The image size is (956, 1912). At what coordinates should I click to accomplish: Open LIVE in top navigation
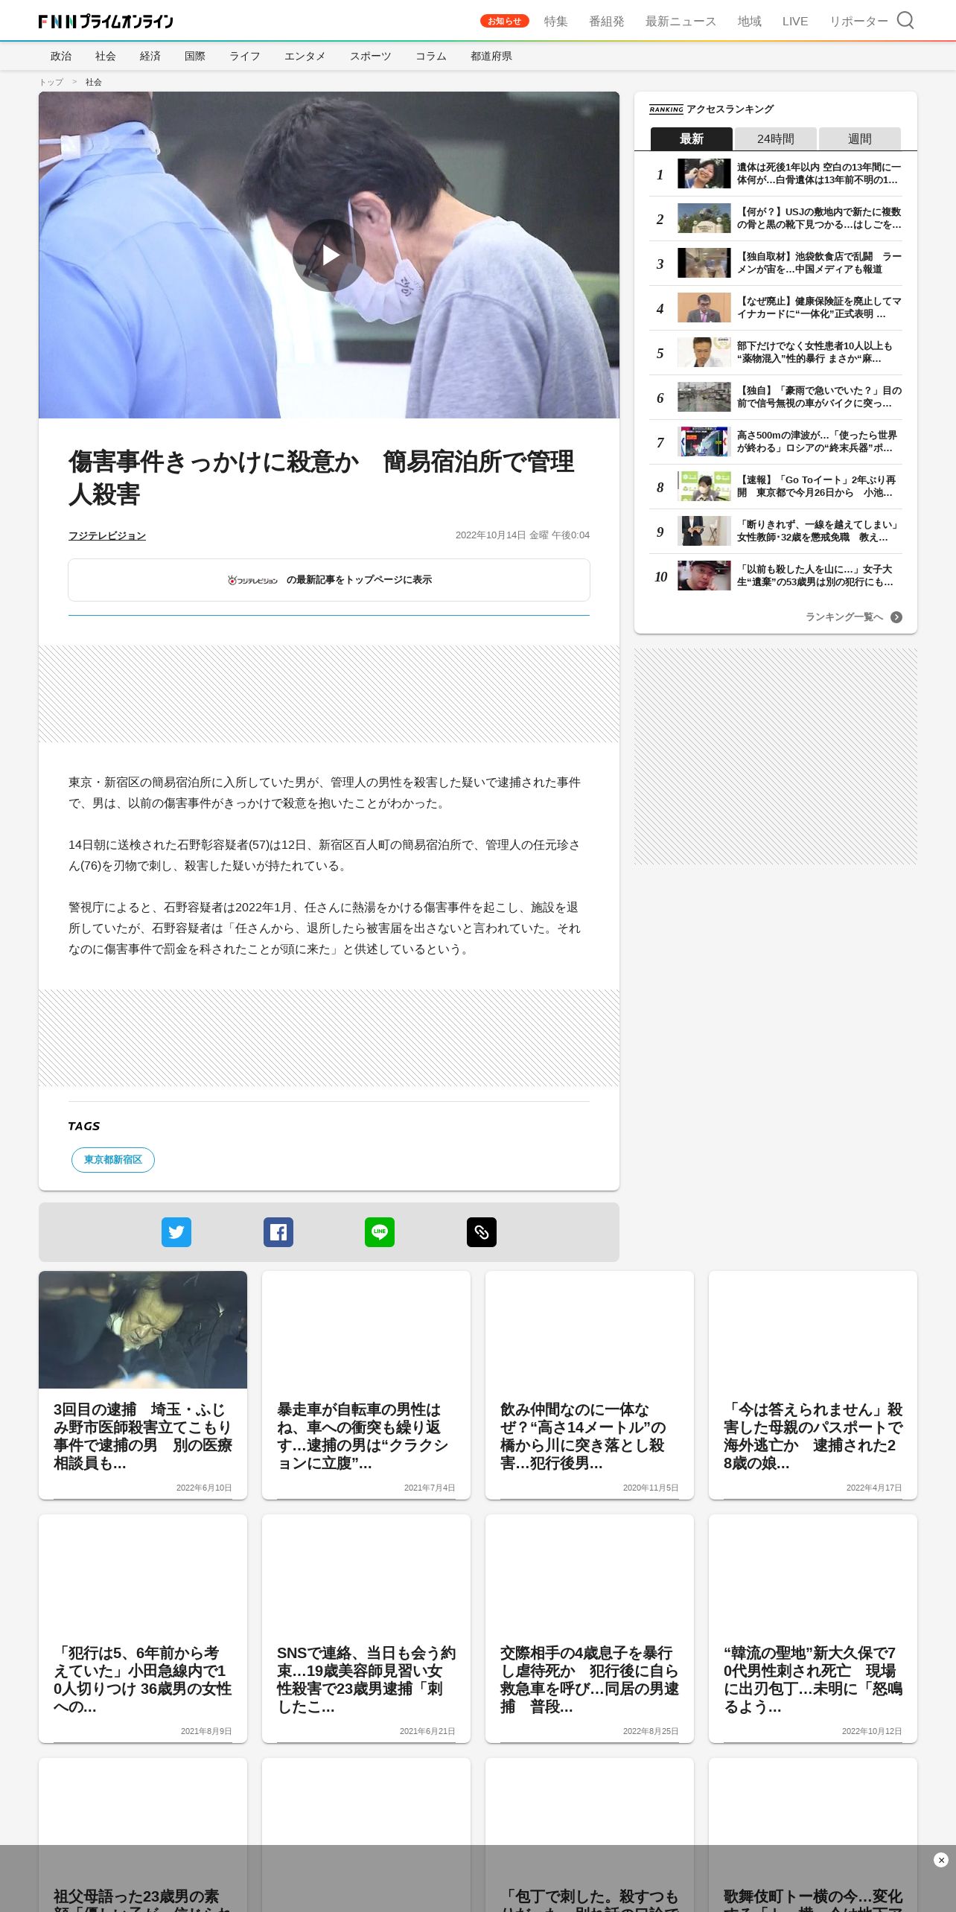pyautogui.click(x=795, y=22)
